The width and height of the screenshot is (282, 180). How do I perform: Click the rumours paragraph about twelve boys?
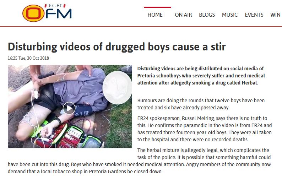(x=201, y=104)
